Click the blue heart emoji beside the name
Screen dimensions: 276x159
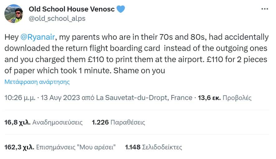coord(121,9)
